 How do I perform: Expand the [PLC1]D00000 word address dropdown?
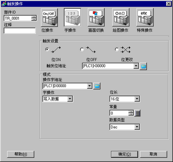coord(90,86)
